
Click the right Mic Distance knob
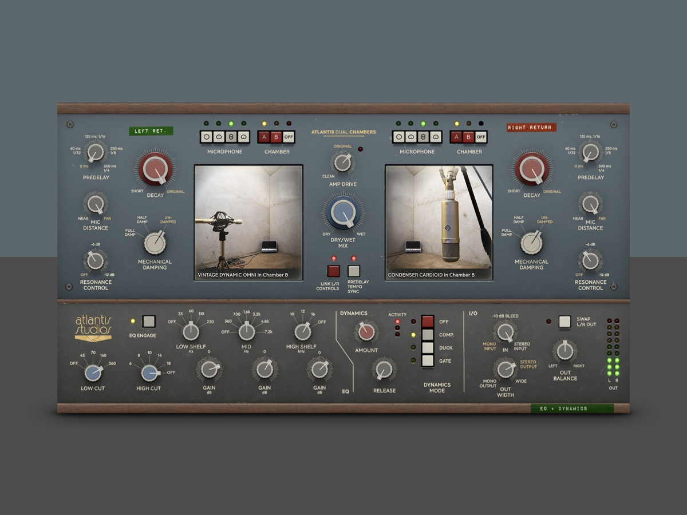(590, 204)
